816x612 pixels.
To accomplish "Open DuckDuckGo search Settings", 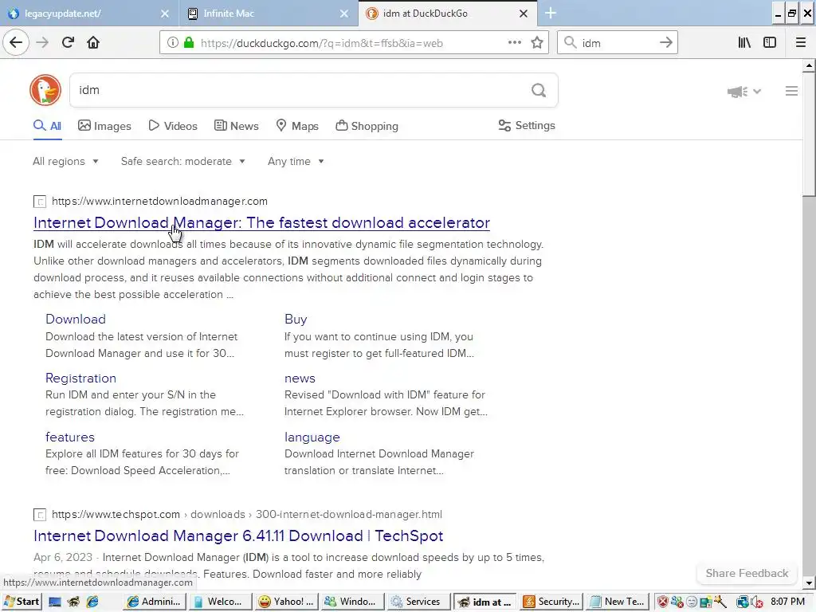I will click(x=527, y=125).
